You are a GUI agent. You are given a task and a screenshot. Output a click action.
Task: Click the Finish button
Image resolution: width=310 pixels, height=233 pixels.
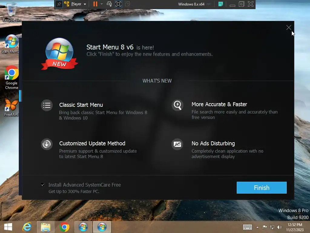click(261, 187)
